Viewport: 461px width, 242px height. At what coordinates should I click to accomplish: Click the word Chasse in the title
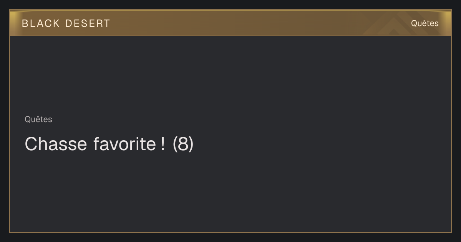[56, 144]
